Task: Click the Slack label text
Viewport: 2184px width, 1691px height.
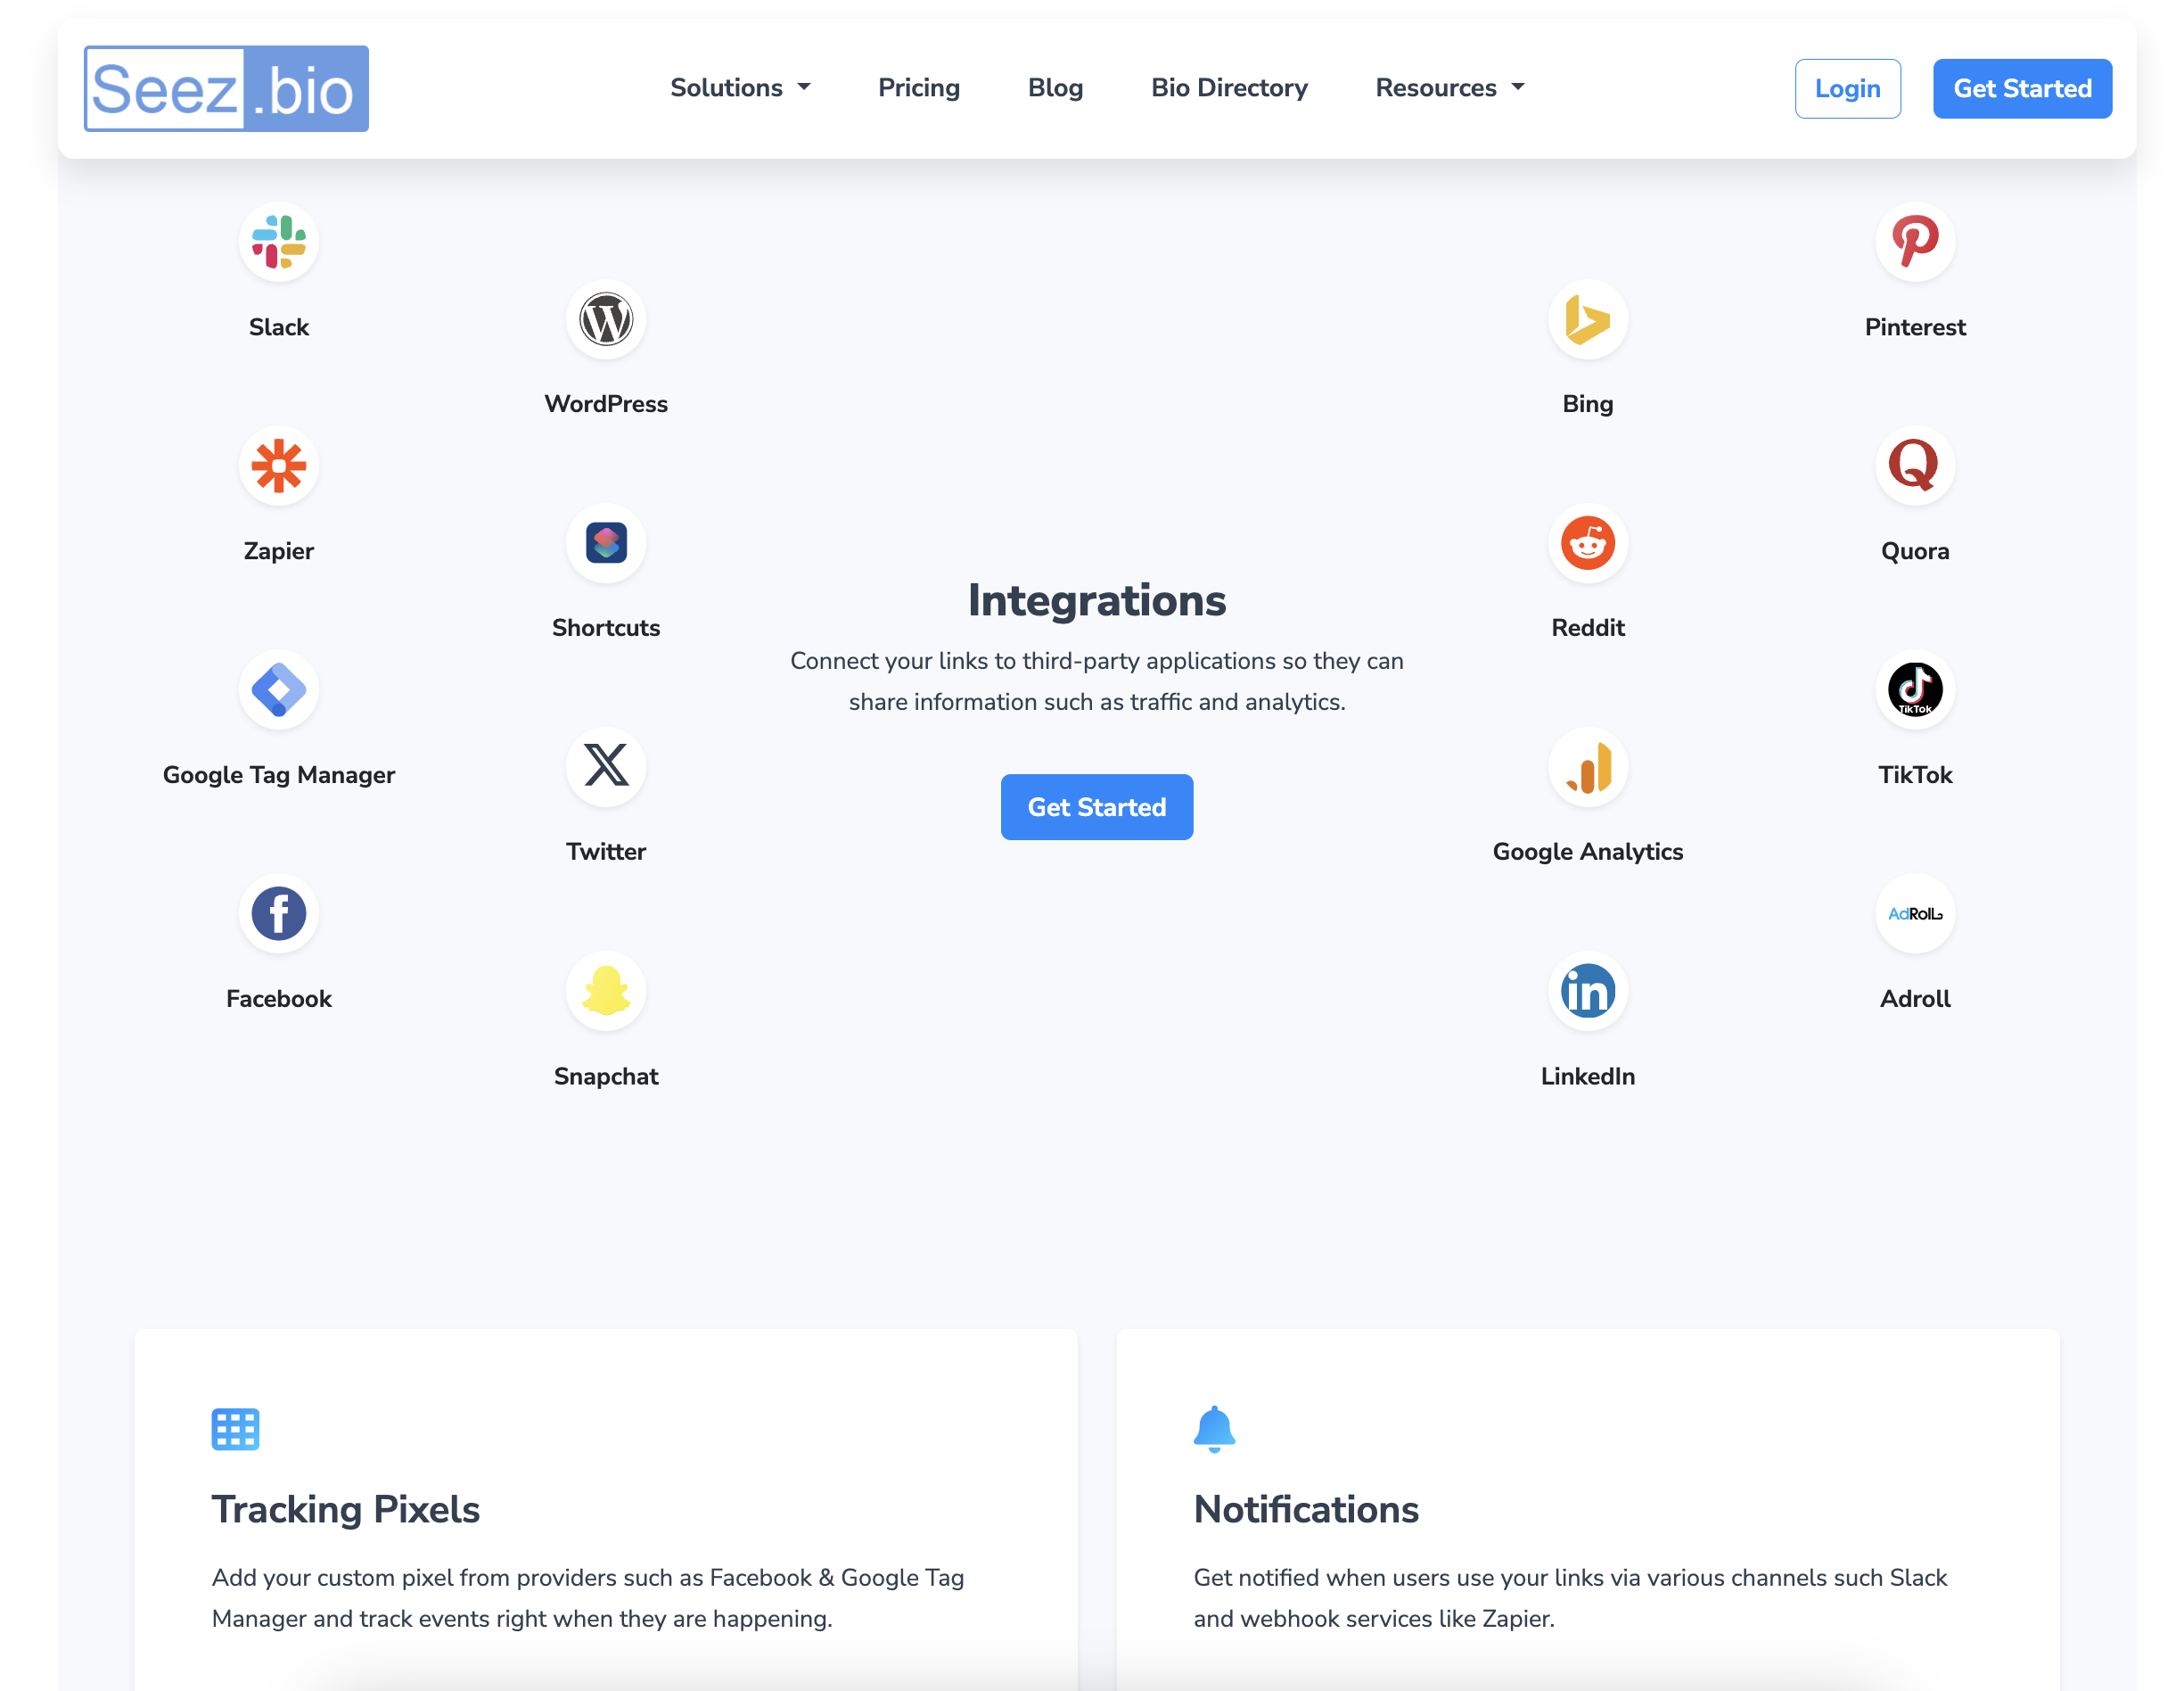Action: click(x=279, y=327)
